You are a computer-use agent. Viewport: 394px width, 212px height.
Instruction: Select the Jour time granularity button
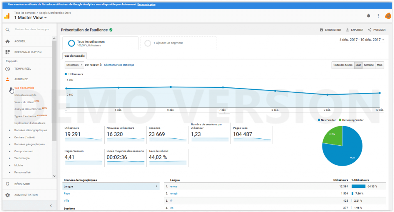358,65
